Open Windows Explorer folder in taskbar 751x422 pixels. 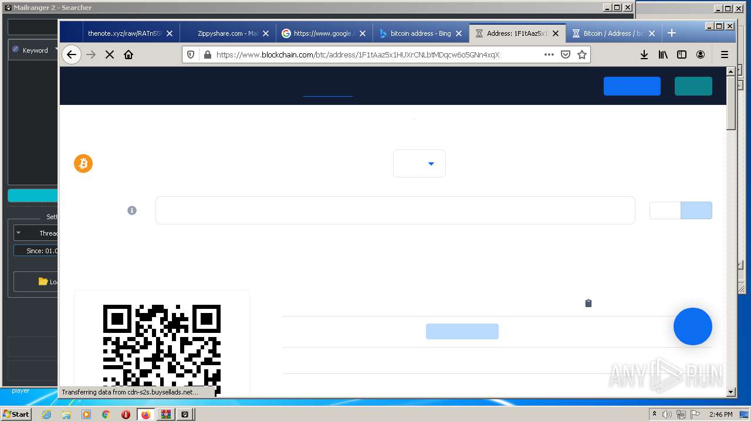tap(66, 414)
